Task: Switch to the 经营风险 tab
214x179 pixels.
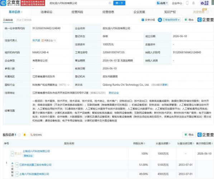Action: (x=77, y=12)
